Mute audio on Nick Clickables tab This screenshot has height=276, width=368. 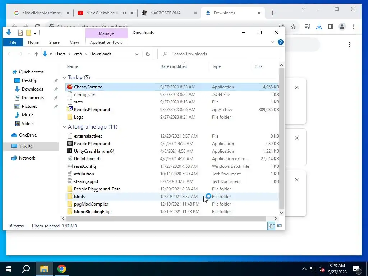[124, 13]
